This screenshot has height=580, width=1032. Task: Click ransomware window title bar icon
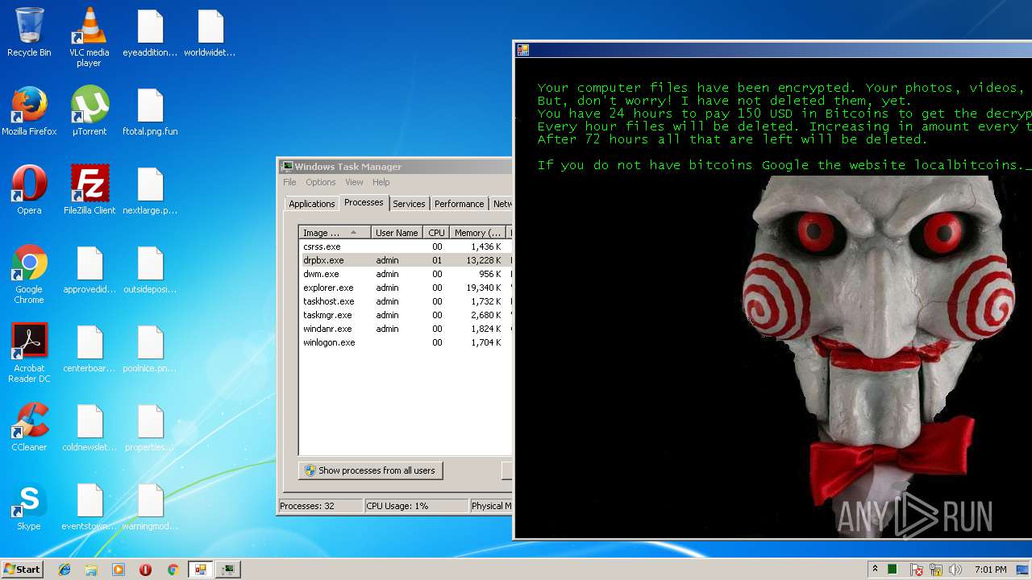coord(523,50)
